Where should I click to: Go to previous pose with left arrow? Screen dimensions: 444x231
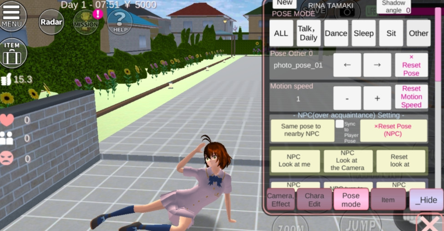[347, 65]
